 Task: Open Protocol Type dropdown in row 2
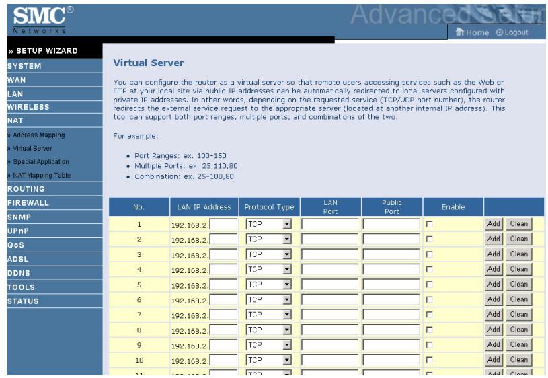click(x=269, y=239)
